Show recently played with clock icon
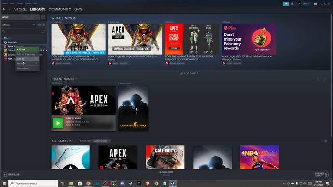The width and height of the screenshot is (333, 187). tap(40, 25)
